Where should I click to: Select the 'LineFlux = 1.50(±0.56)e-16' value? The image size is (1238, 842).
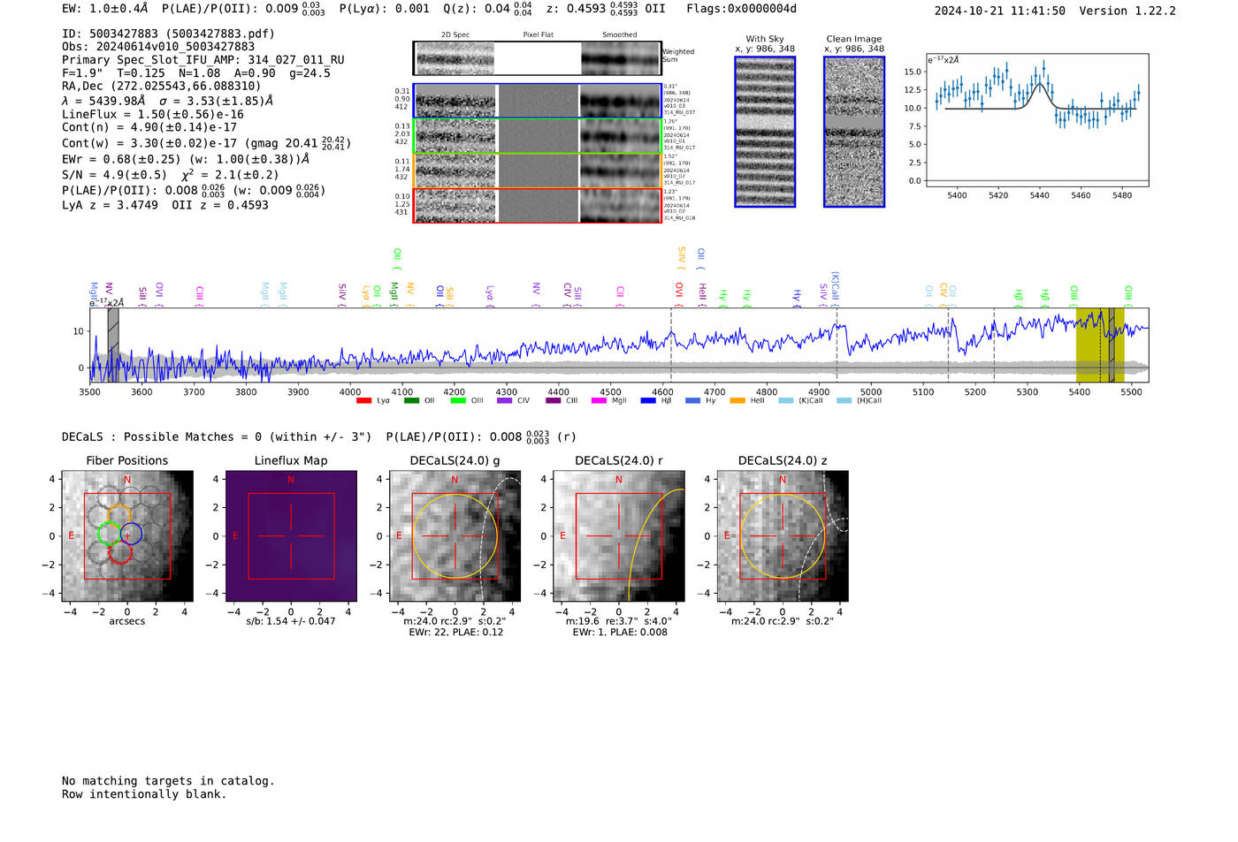(x=153, y=114)
